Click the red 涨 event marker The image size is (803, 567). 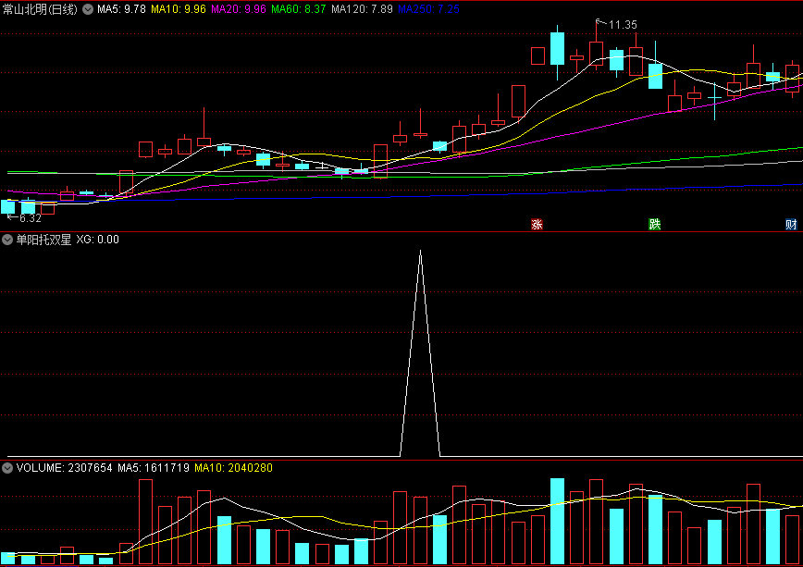(537, 225)
